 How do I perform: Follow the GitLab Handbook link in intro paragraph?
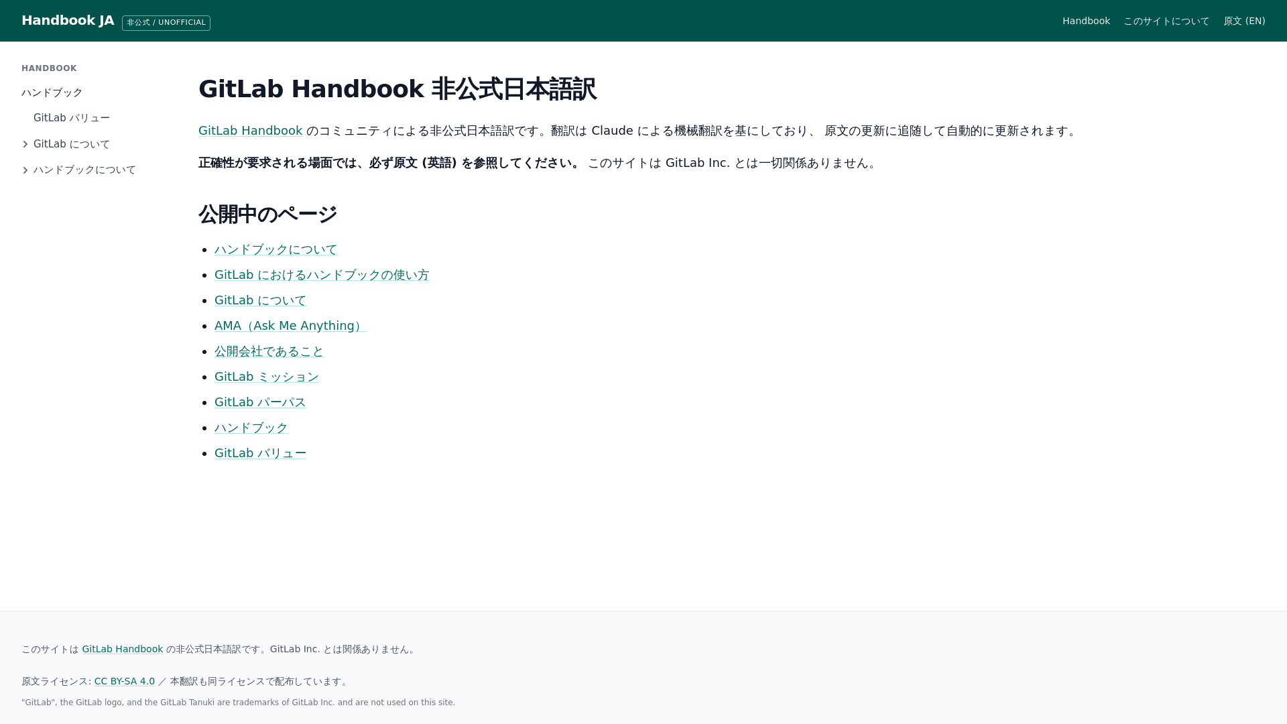point(250,131)
